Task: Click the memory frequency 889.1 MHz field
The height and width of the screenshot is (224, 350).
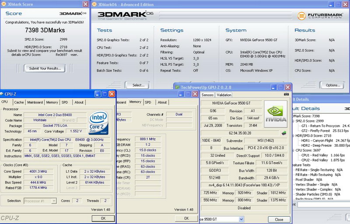Action: pos(148,139)
